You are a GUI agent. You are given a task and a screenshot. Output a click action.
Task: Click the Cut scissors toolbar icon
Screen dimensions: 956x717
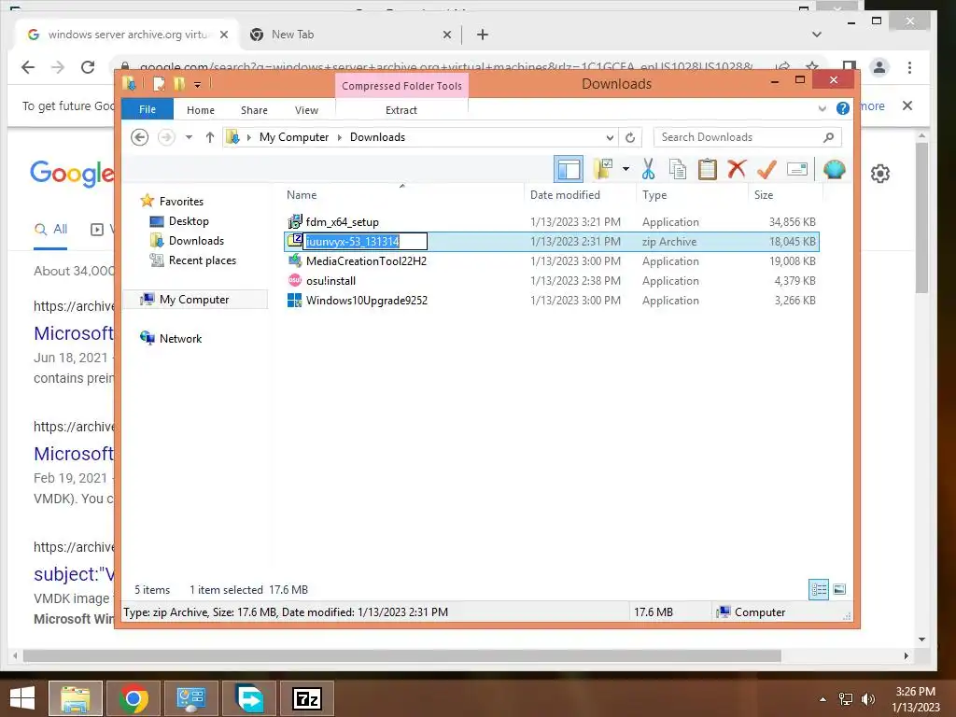pos(648,170)
